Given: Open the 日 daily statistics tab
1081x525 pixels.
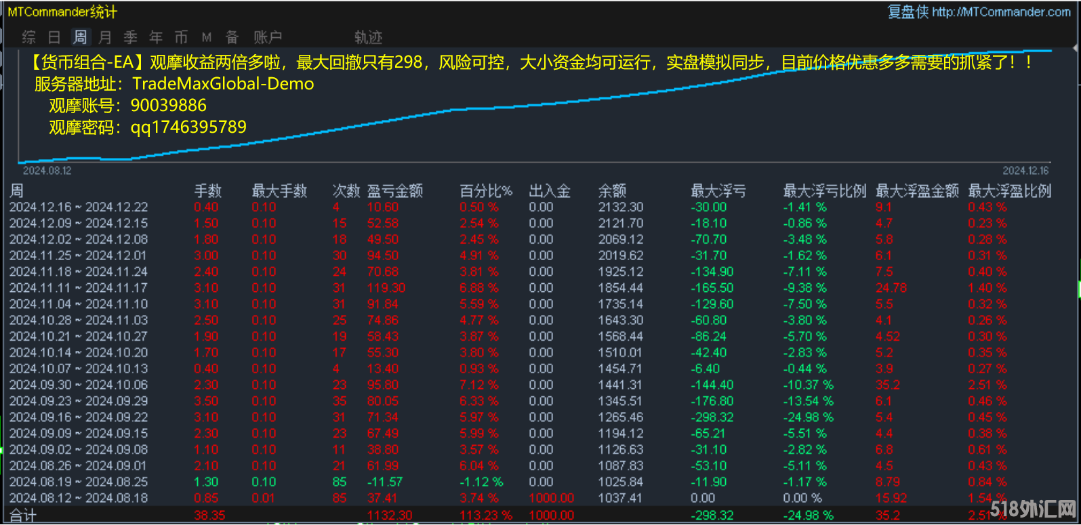Looking at the screenshot, I should [55, 37].
